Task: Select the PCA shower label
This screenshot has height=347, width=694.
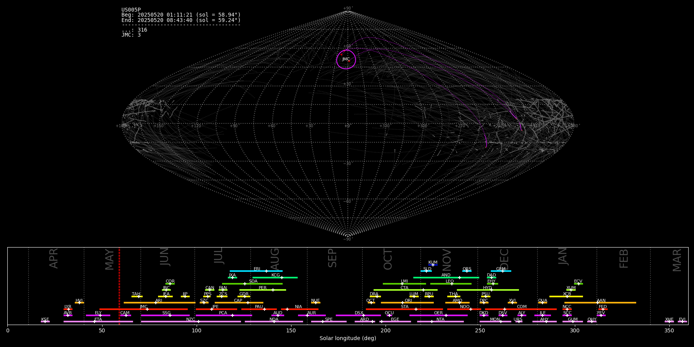Action: (x=223, y=313)
